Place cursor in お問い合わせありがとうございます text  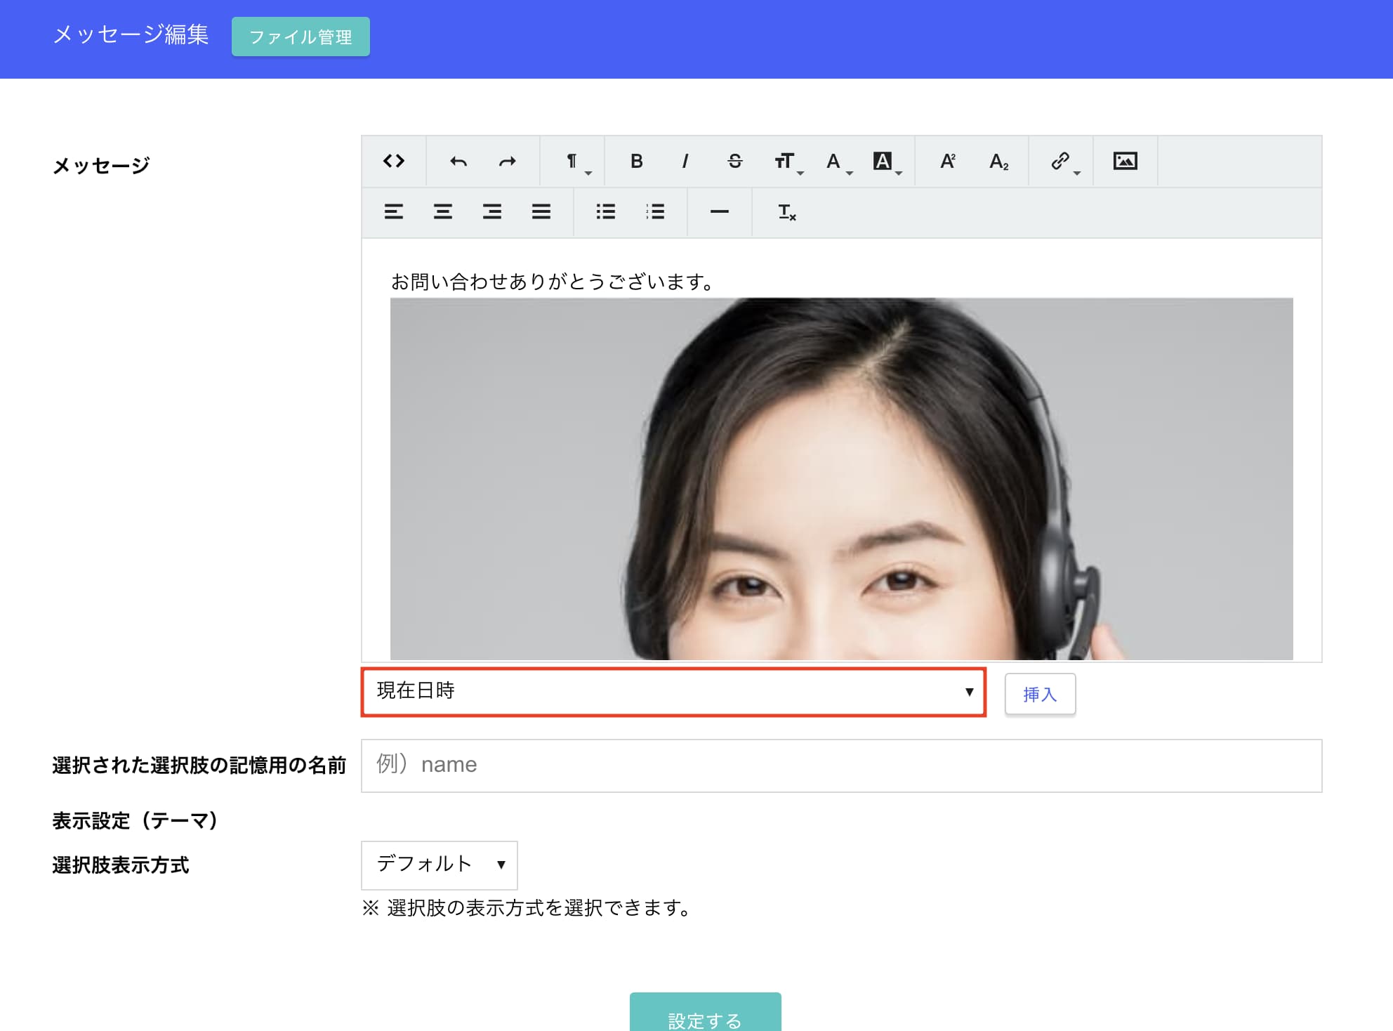[x=553, y=282]
